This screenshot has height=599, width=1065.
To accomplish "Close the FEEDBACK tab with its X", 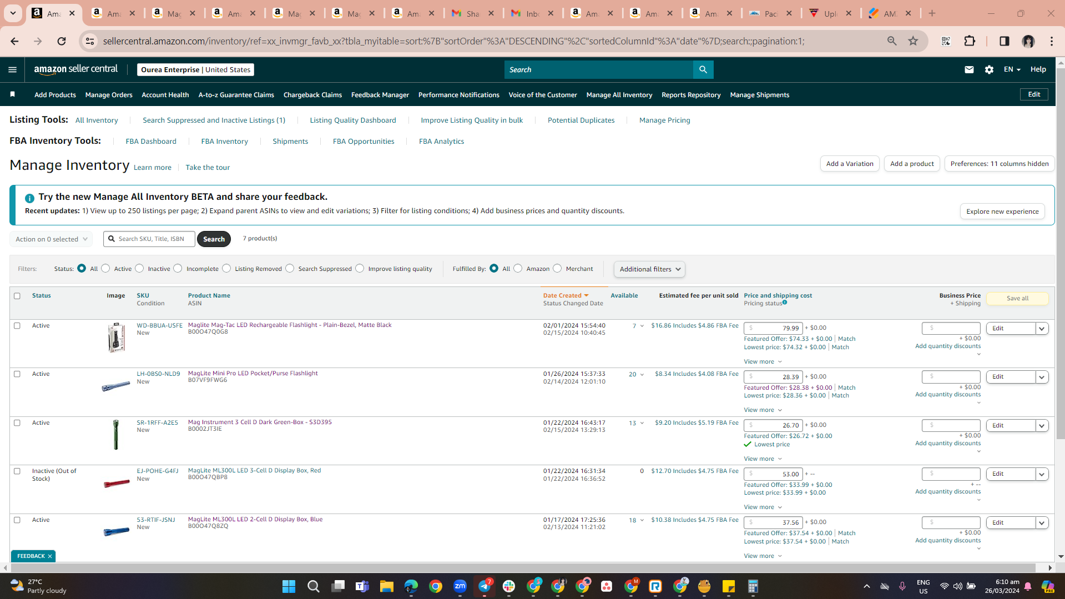I will (x=50, y=556).
